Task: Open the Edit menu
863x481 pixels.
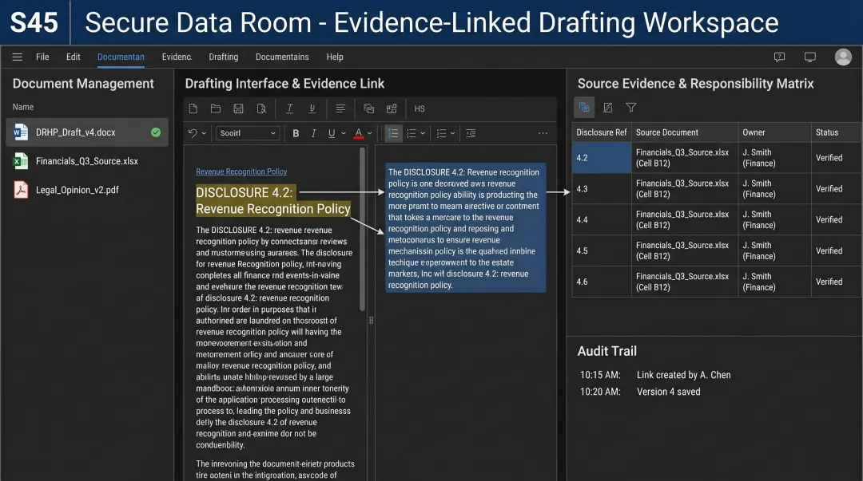Action: coord(74,57)
